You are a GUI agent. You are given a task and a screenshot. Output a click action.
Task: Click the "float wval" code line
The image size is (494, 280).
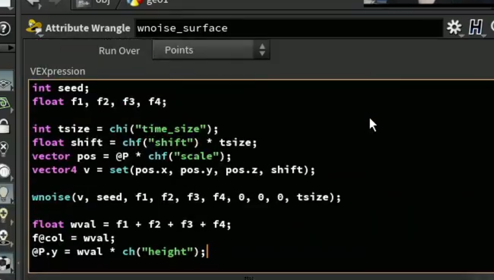click(x=131, y=224)
